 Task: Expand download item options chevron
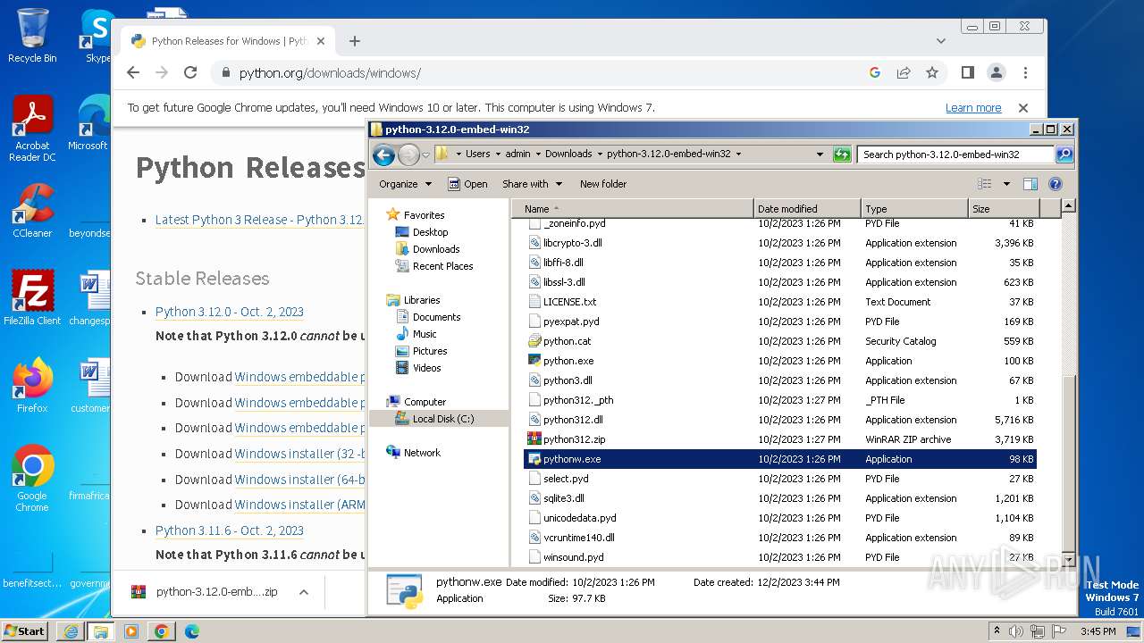(x=304, y=592)
